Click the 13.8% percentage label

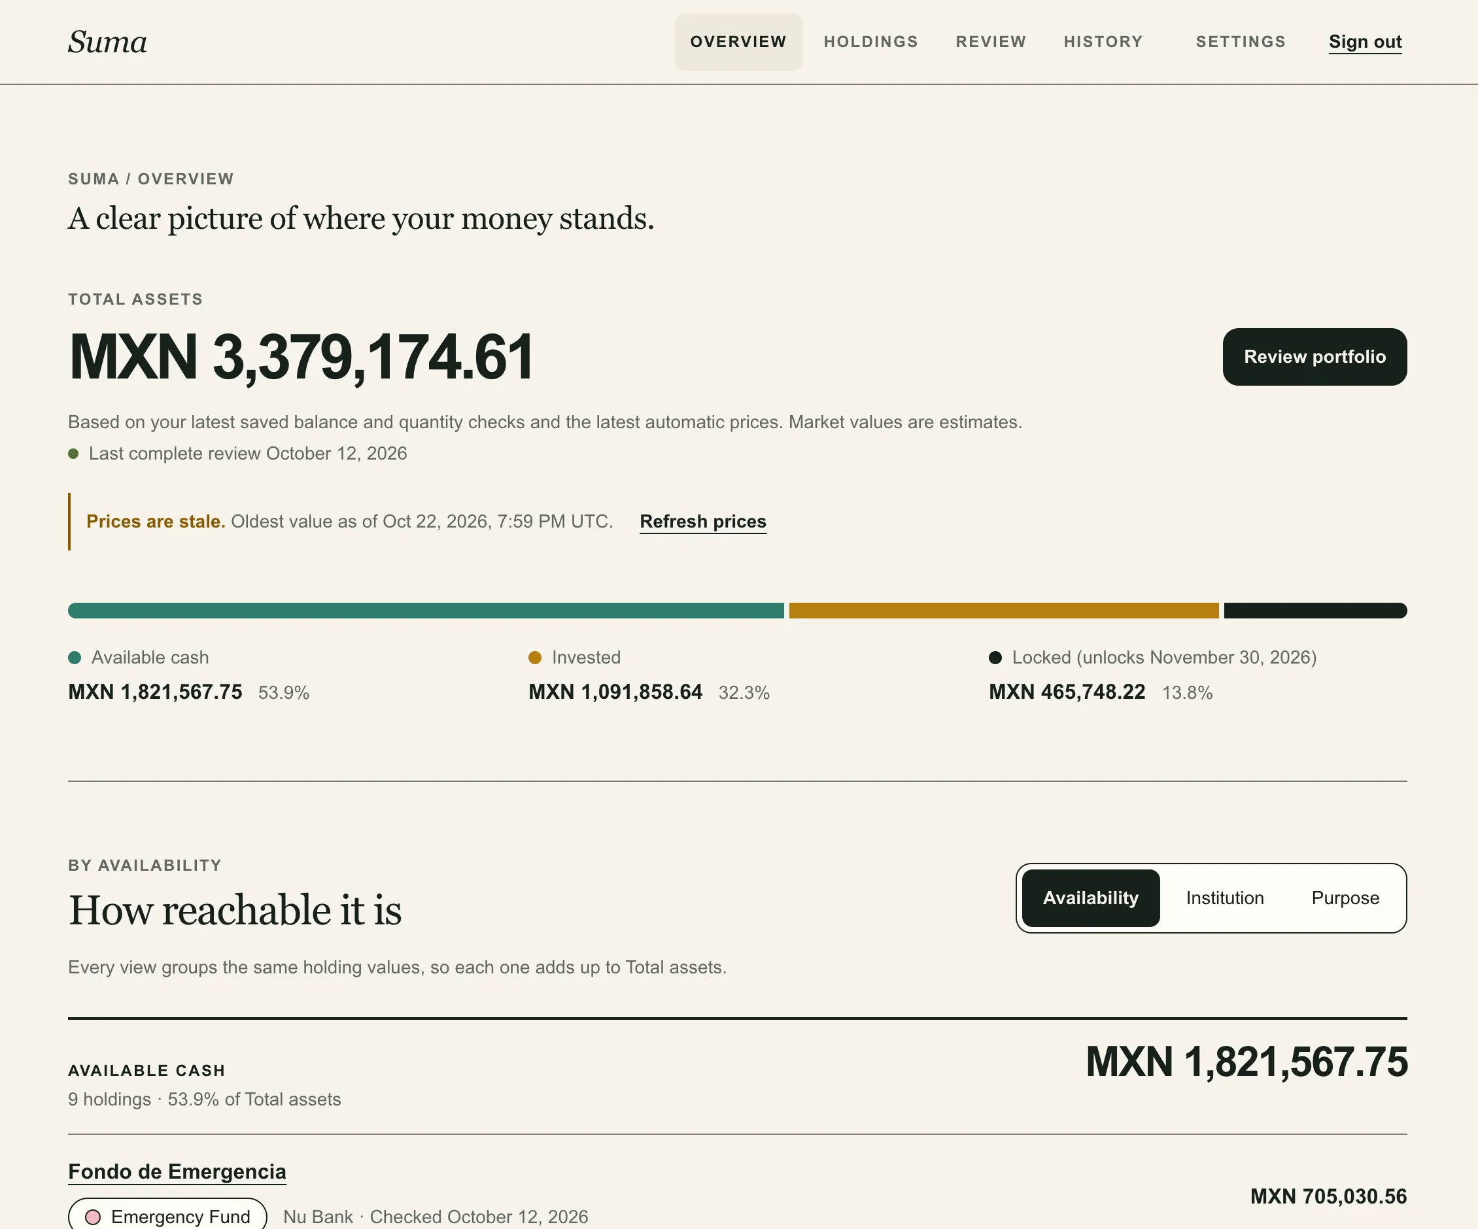coord(1188,693)
